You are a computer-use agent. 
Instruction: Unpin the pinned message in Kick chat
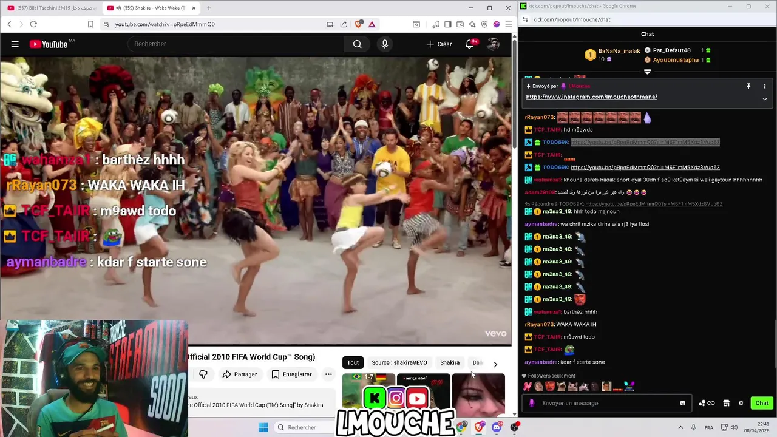pyautogui.click(x=748, y=86)
